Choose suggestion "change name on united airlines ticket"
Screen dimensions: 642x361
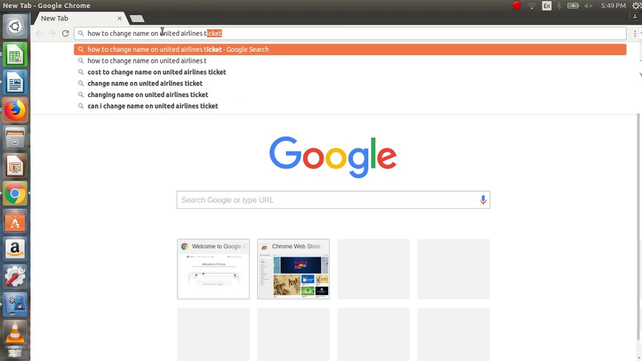350,83
